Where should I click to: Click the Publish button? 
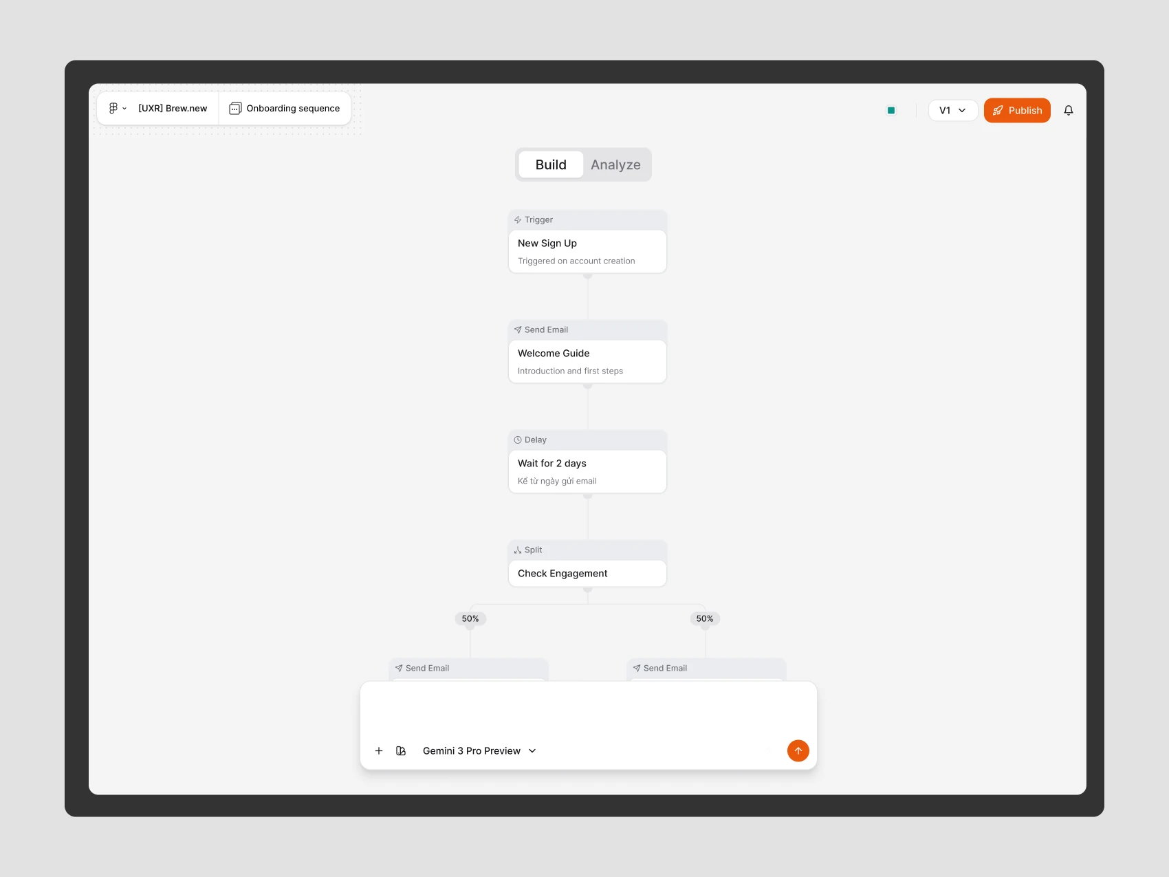click(1017, 110)
